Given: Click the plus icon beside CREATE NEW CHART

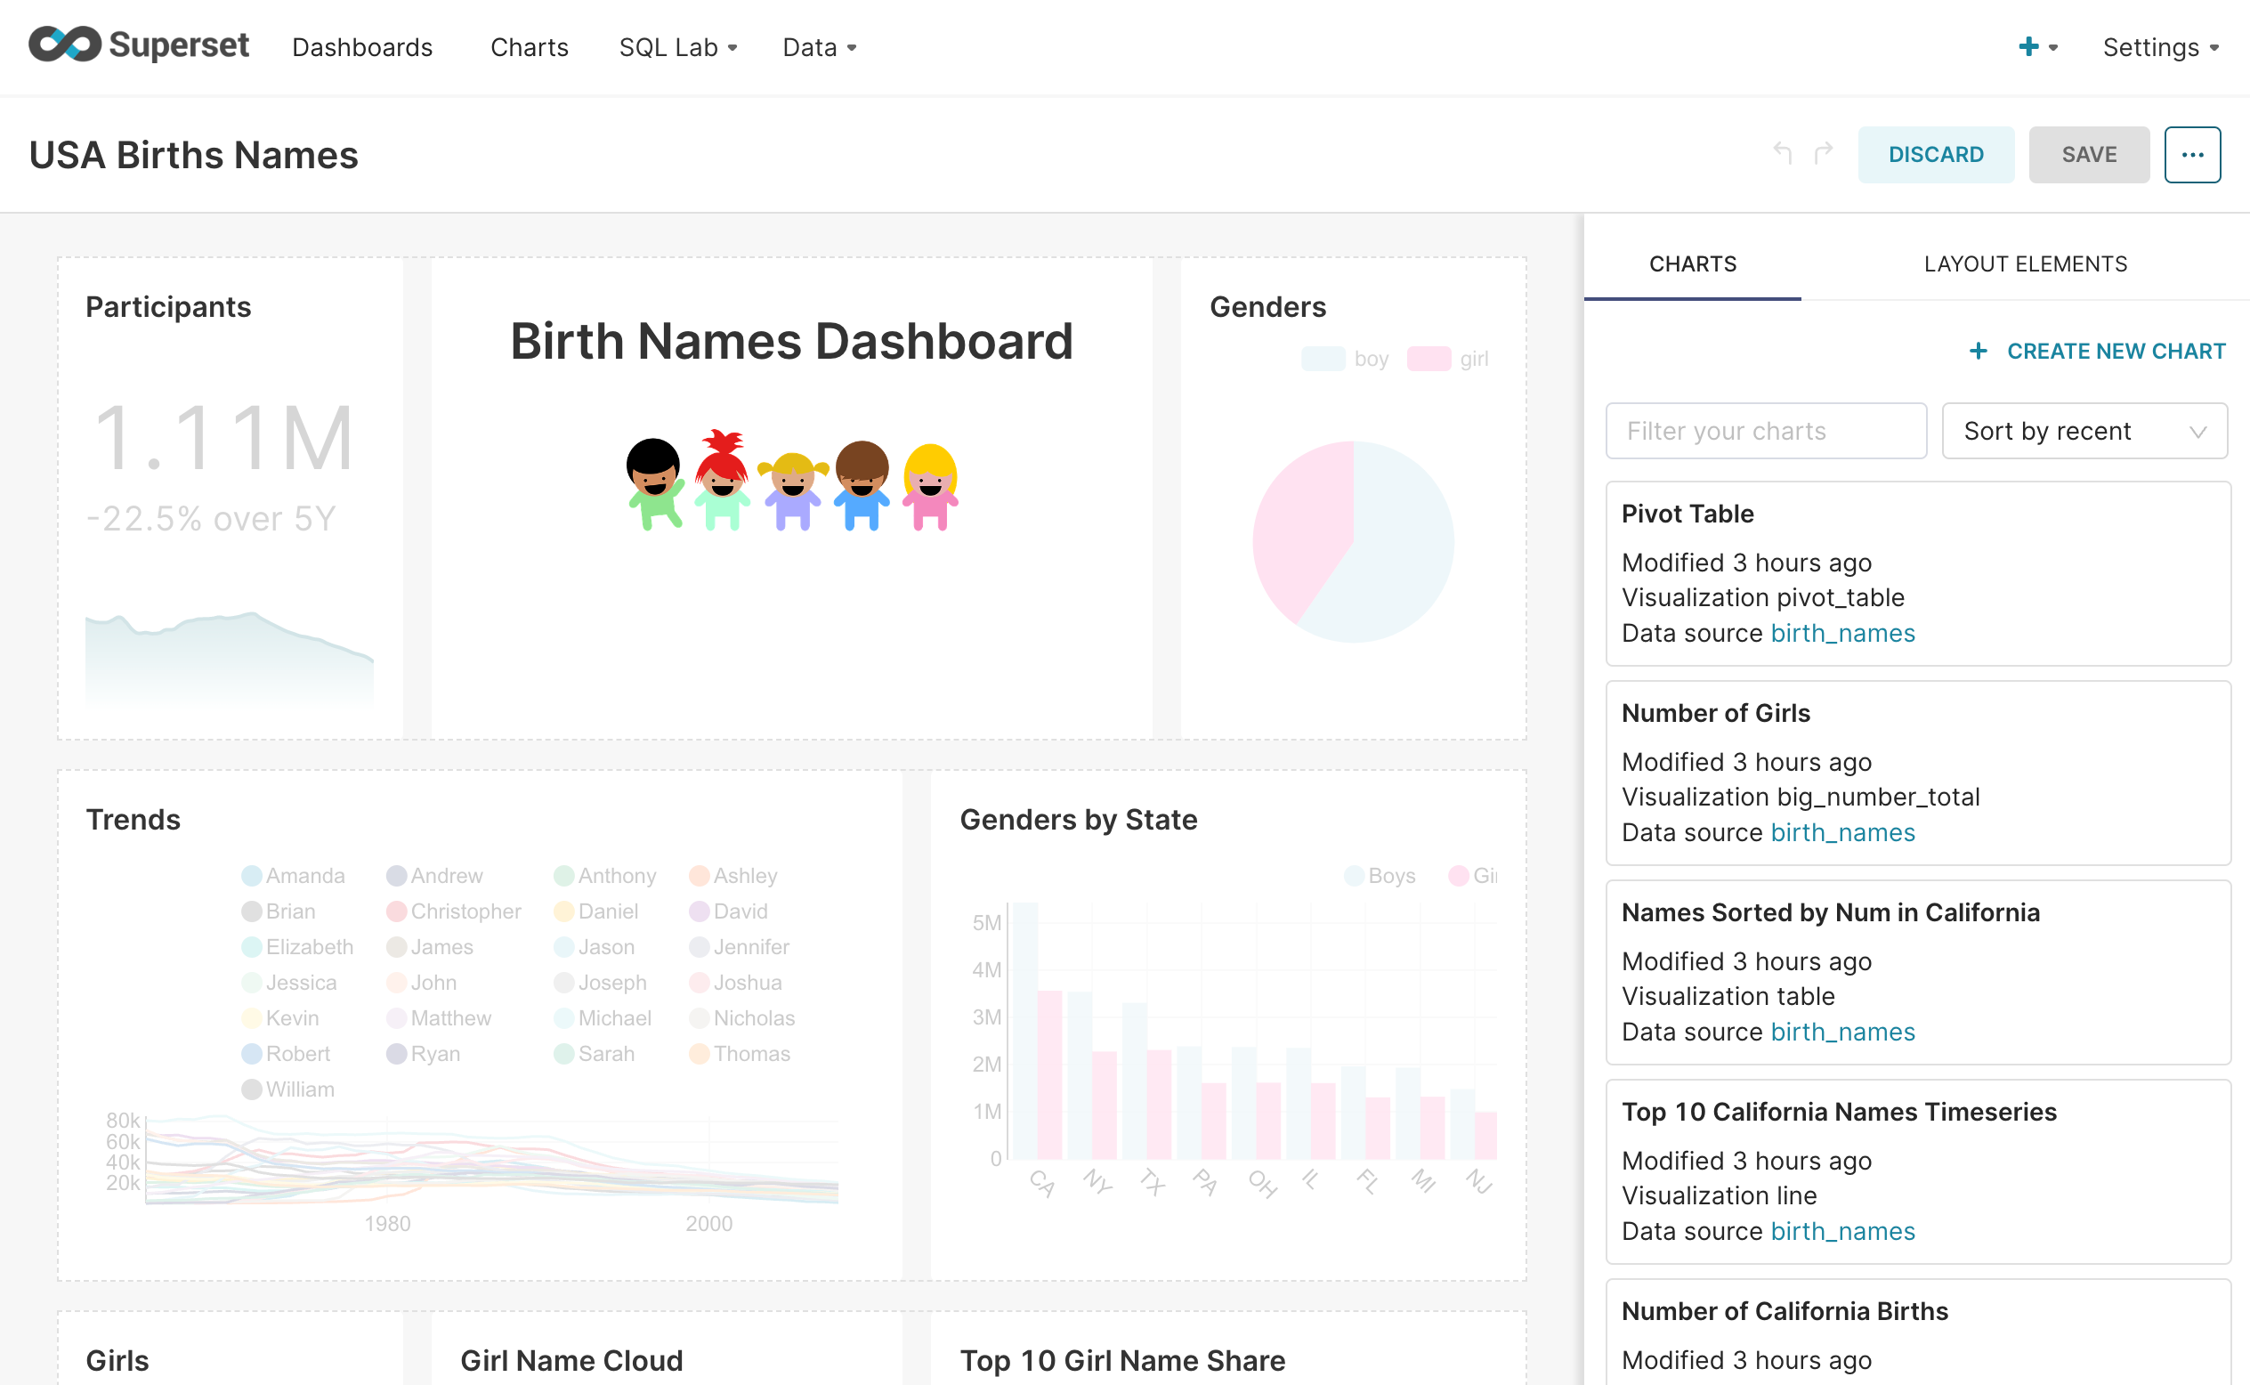Looking at the screenshot, I should click(x=1979, y=351).
